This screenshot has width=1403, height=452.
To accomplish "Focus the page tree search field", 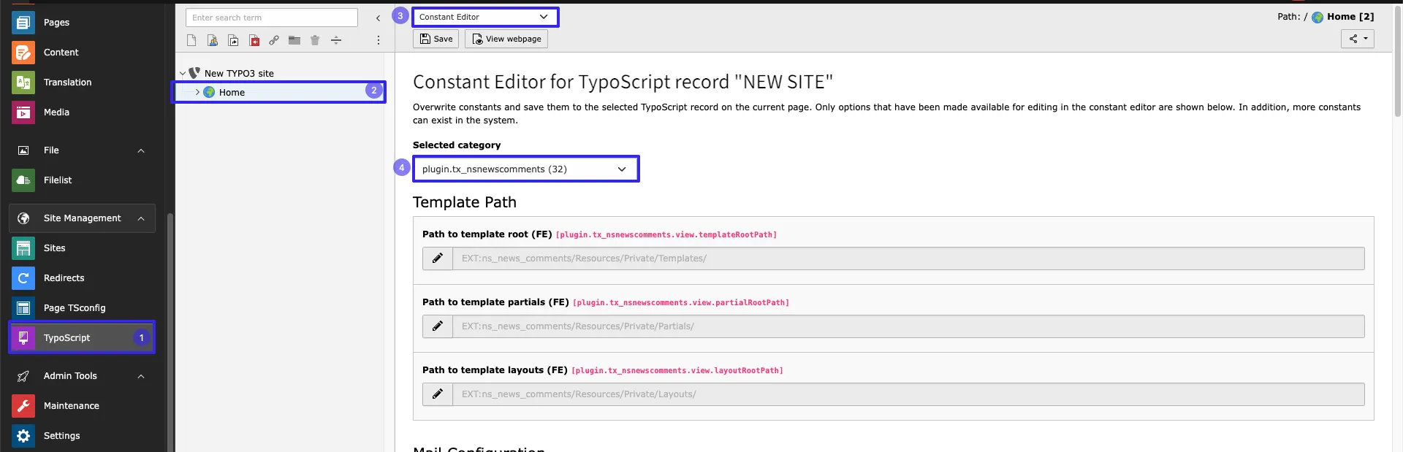I will 272,18.
